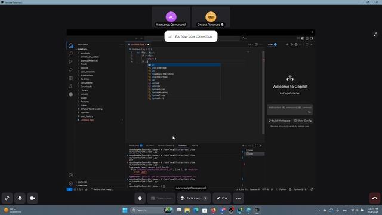Open the Participants list in Telemost
The width and height of the screenshot is (382, 215).
(x=193, y=198)
